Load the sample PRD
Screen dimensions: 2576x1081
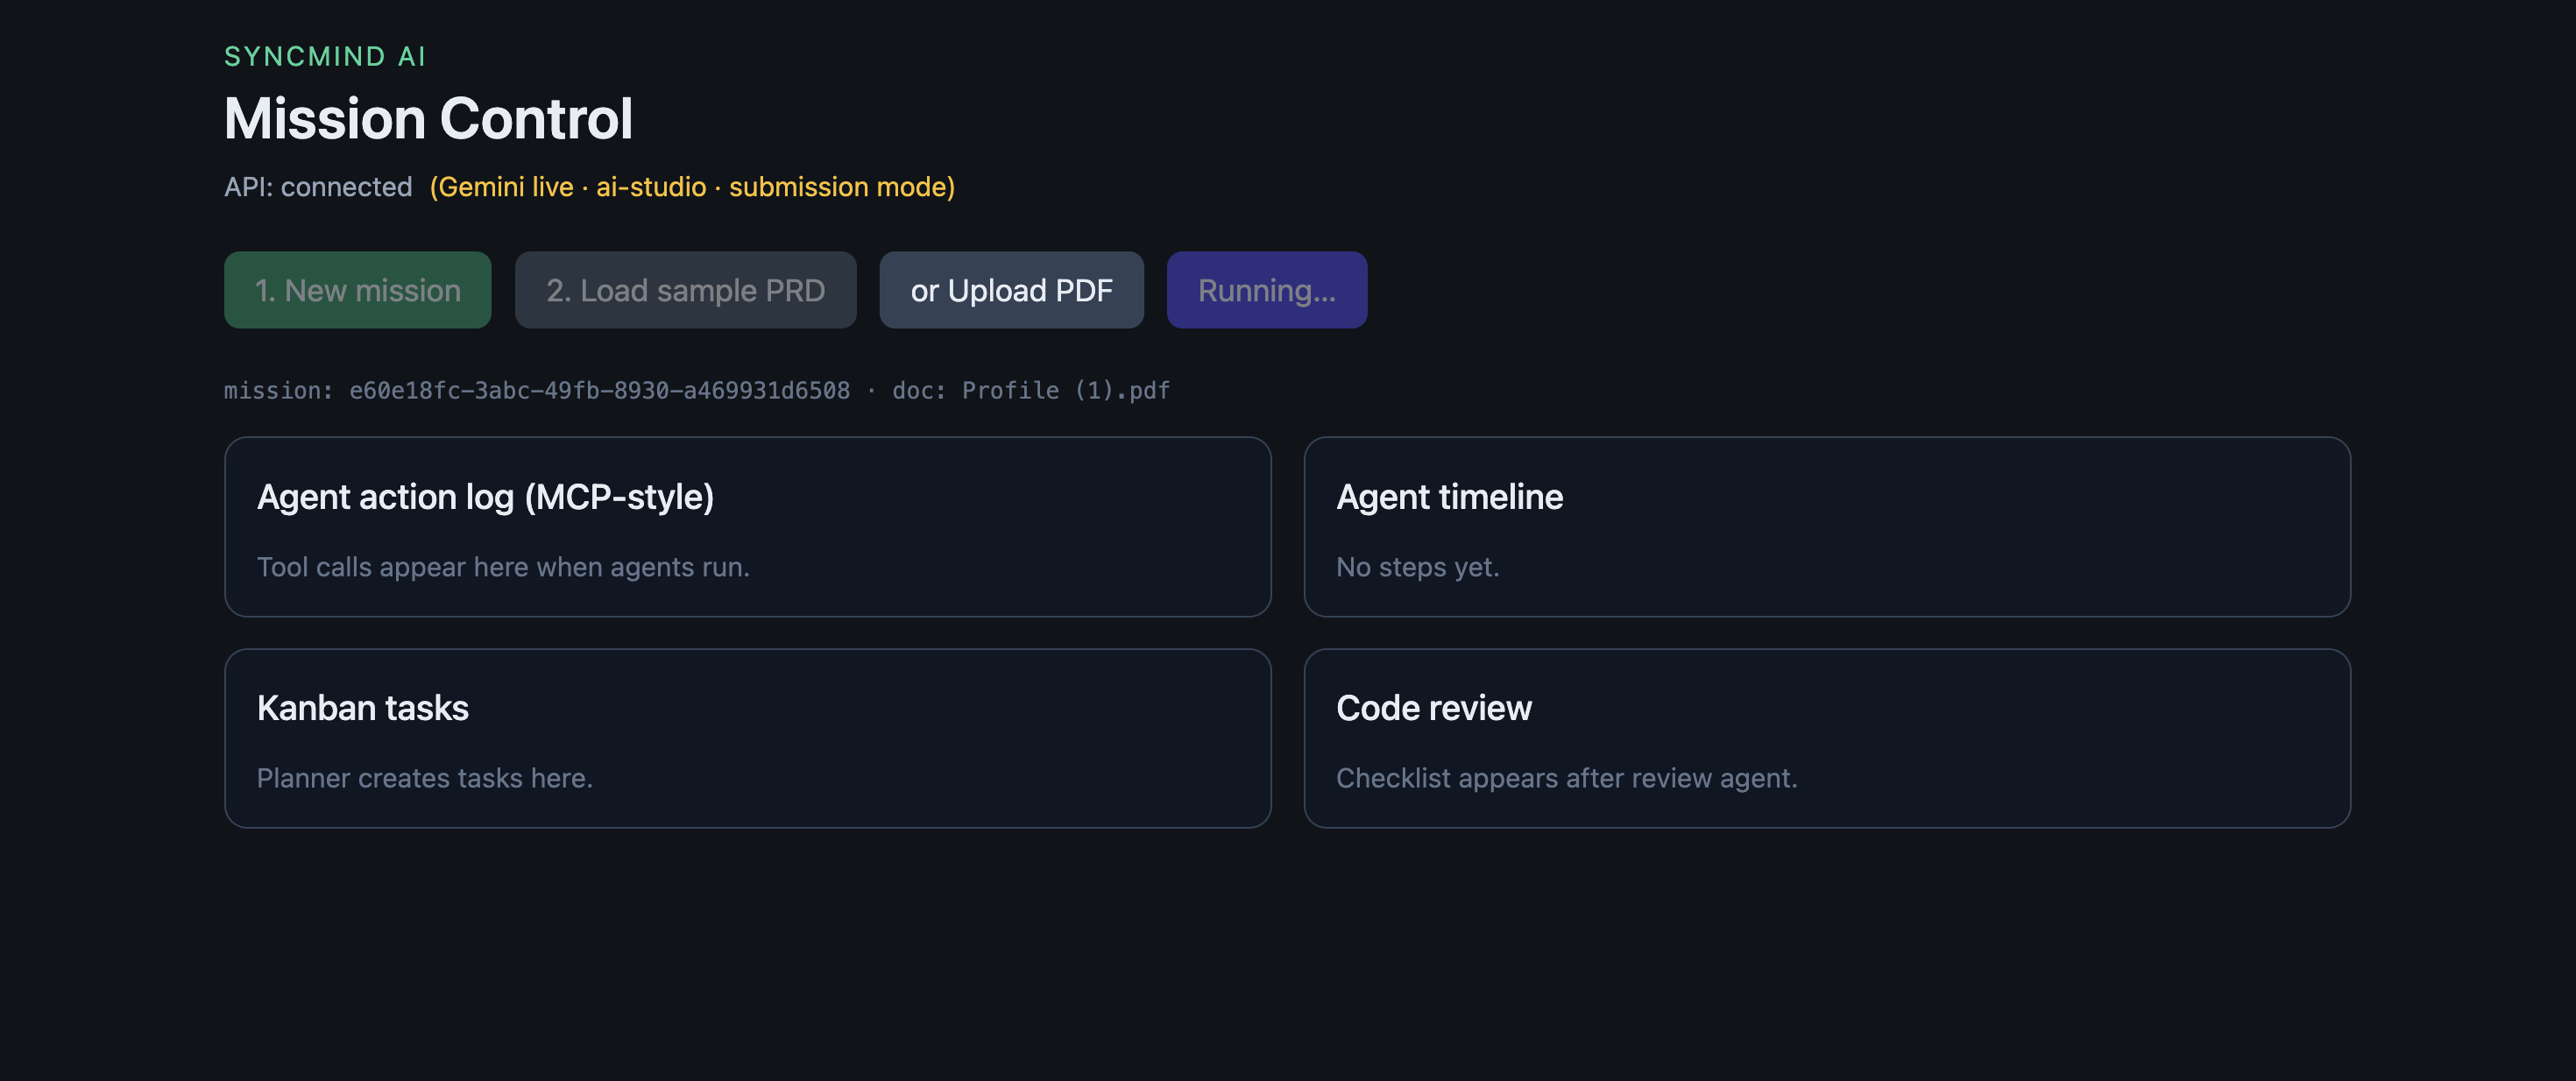click(x=685, y=290)
